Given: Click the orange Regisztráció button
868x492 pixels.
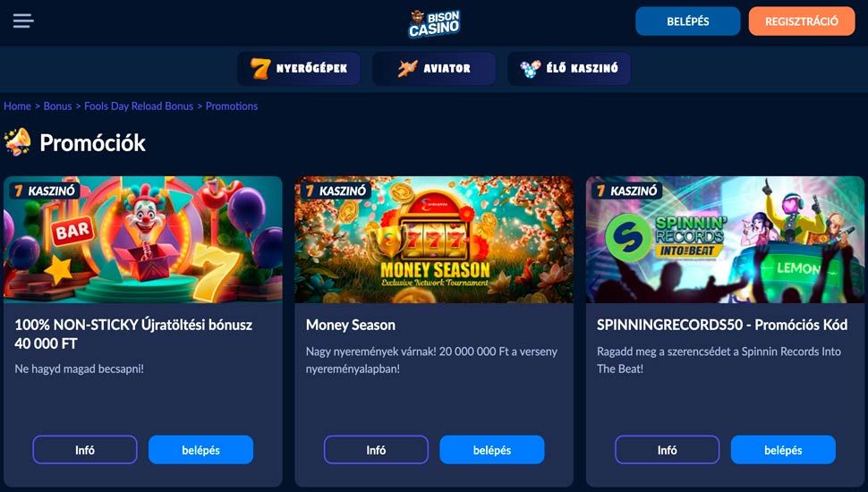Looking at the screenshot, I should (x=802, y=21).
